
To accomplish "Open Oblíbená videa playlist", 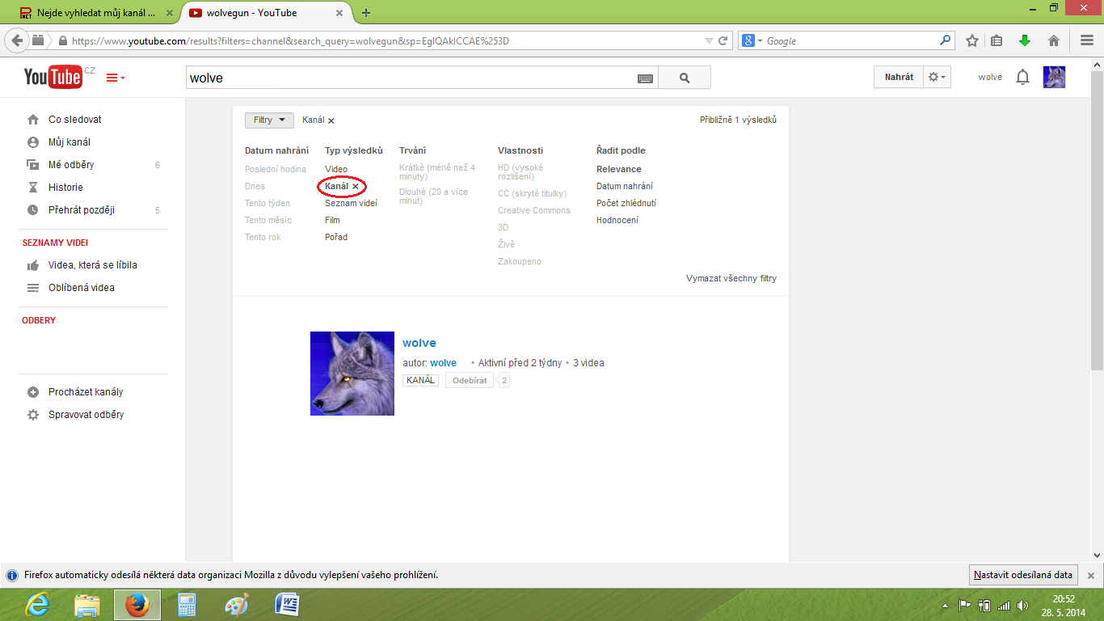I will 82,288.
